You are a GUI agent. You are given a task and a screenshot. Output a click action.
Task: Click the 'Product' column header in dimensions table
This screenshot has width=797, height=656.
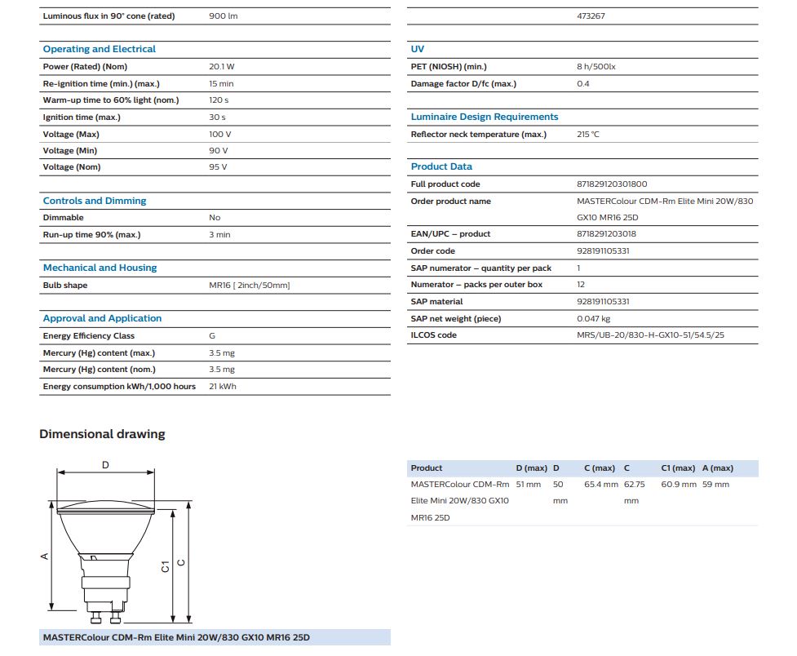pyautogui.click(x=427, y=468)
